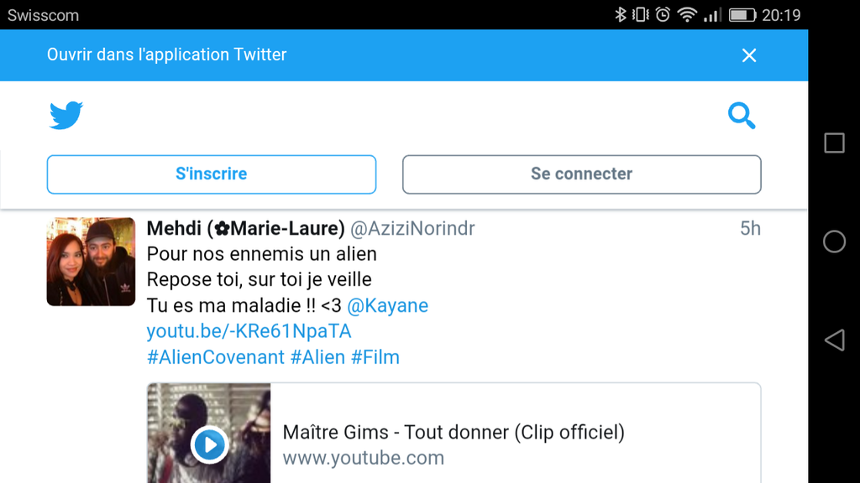The image size is (860, 483).
Task: Open the #AlienCovenant hashtag
Action: tap(216, 357)
